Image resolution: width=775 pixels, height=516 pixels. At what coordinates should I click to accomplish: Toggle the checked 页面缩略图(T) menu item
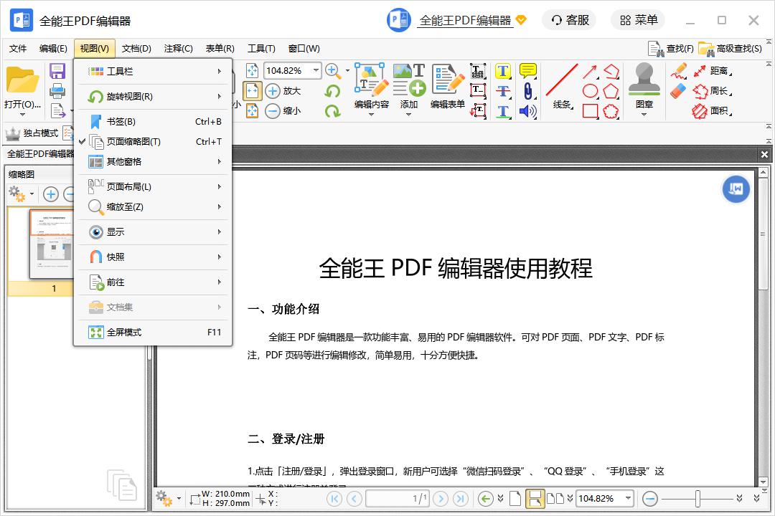(133, 142)
